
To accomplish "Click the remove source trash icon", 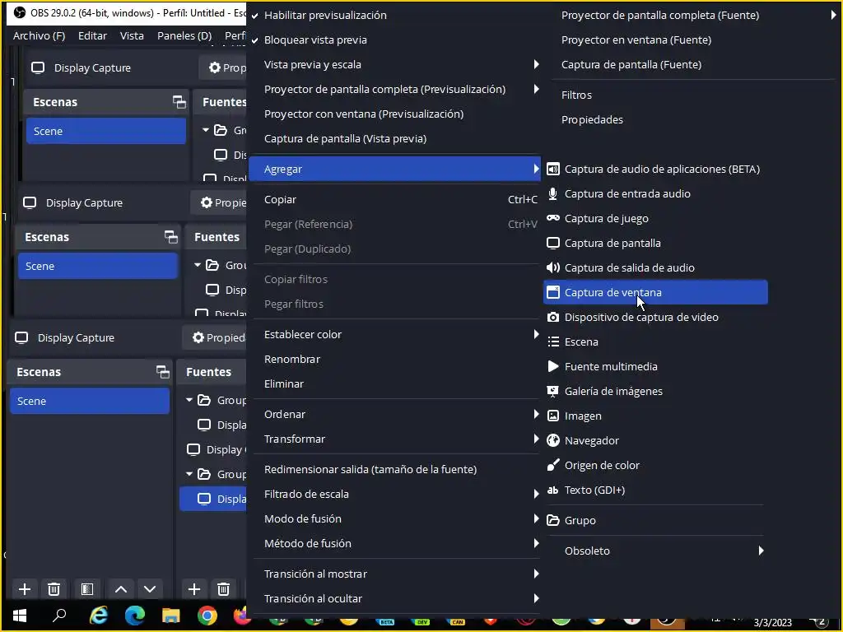I will click(x=224, y=589).
